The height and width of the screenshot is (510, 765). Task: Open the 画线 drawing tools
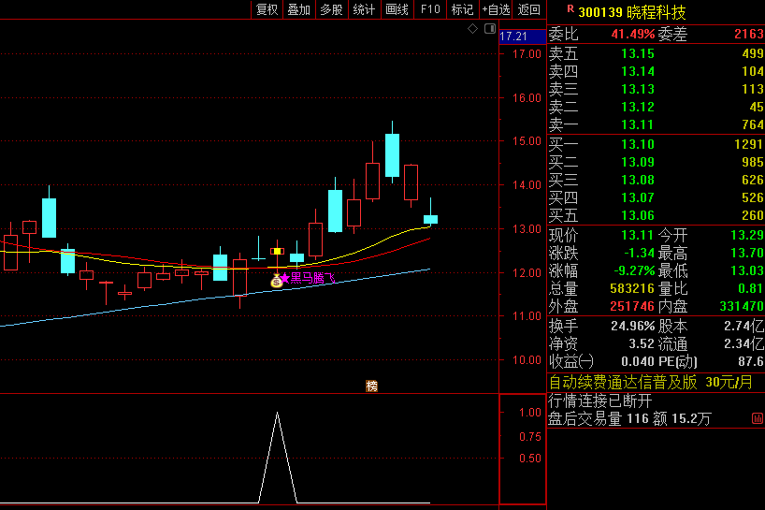(x=397, y=9)
